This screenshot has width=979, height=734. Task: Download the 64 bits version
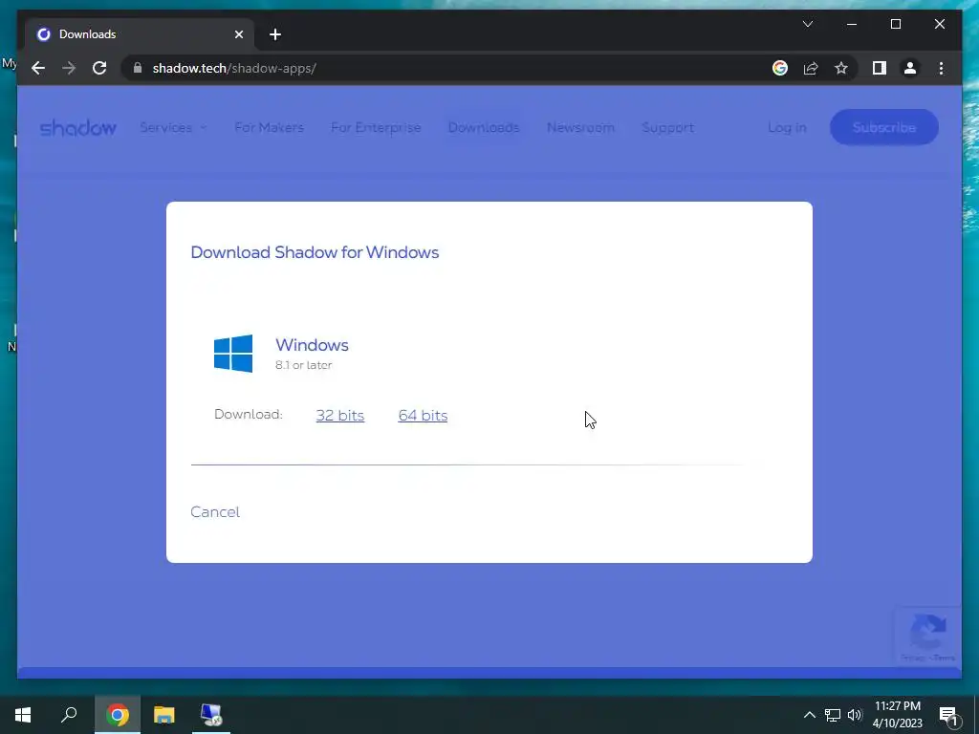pos(423,415)
